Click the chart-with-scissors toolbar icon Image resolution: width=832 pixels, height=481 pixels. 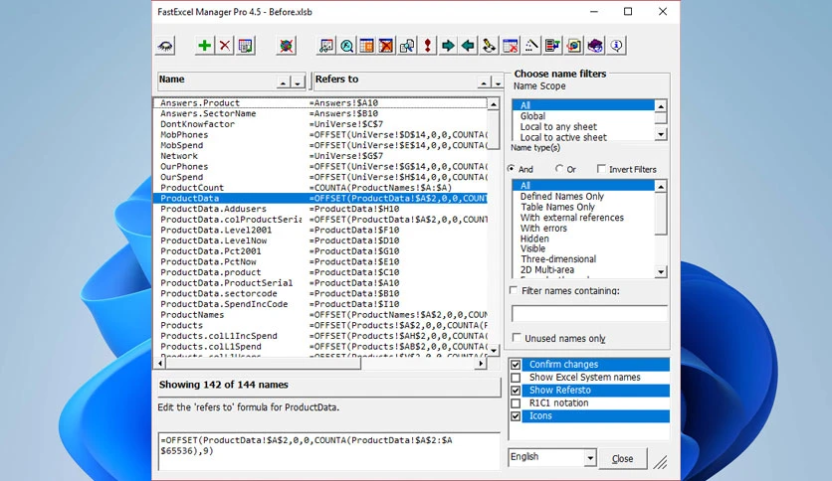tap(325, 46)
